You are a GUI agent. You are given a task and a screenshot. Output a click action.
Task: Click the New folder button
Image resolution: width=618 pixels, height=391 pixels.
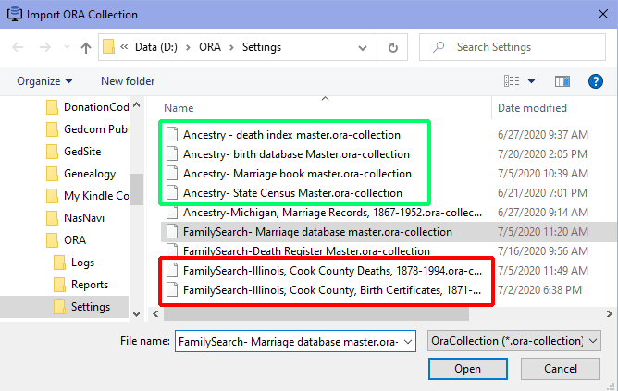tap(128, 81)
